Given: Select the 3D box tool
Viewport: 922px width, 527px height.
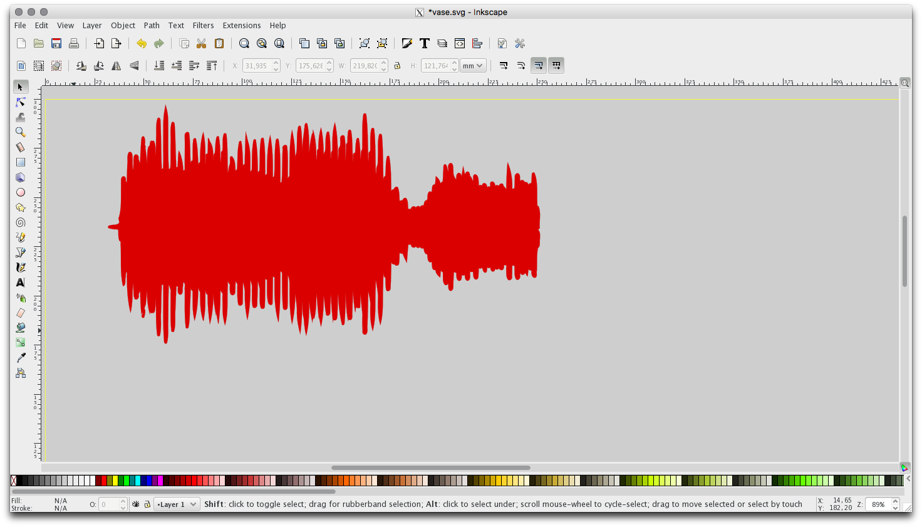Looking at the screenshot, I should coord(21,177).
